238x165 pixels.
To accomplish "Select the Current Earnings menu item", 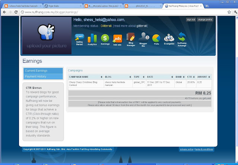I will (43, 71).
